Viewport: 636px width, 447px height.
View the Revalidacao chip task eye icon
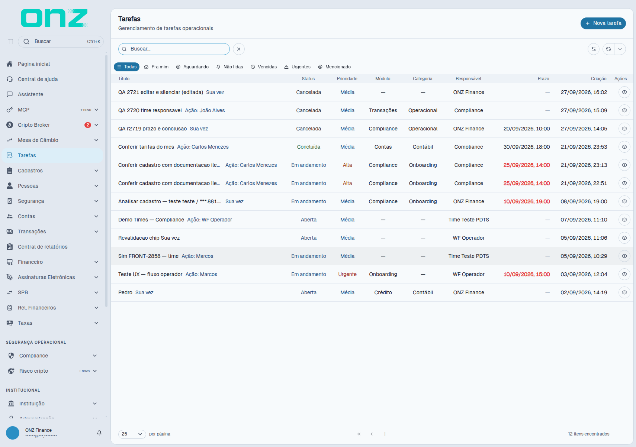[x=624, y=238]
